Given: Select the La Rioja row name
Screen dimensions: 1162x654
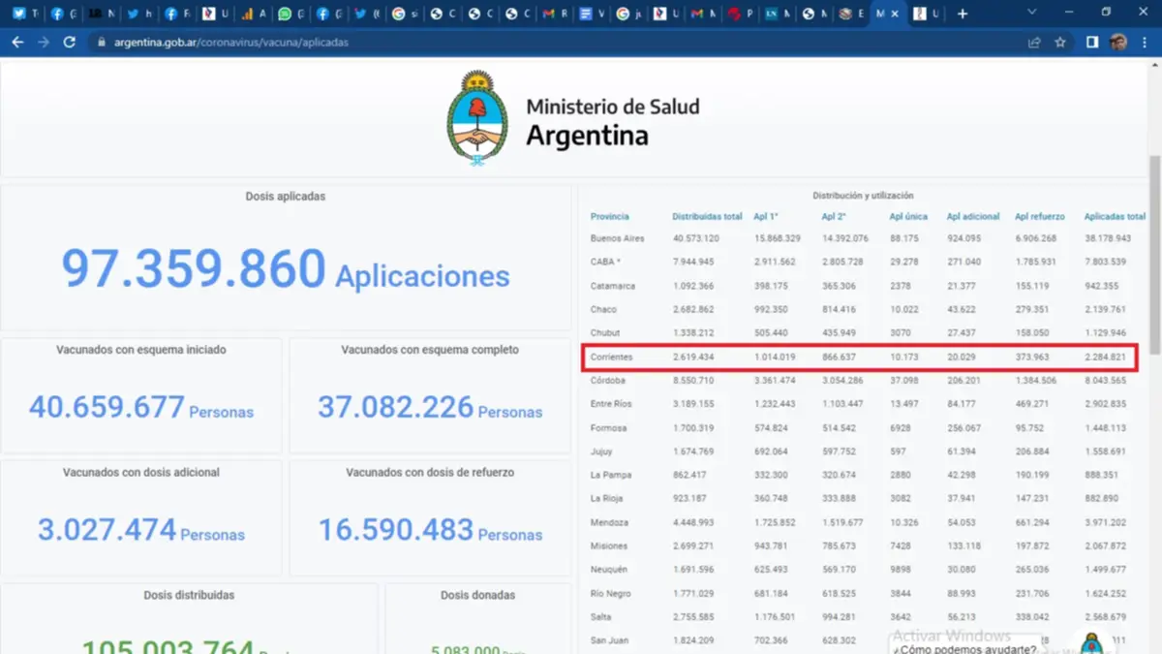Looking at the screenshot, I should coord(607,499).
